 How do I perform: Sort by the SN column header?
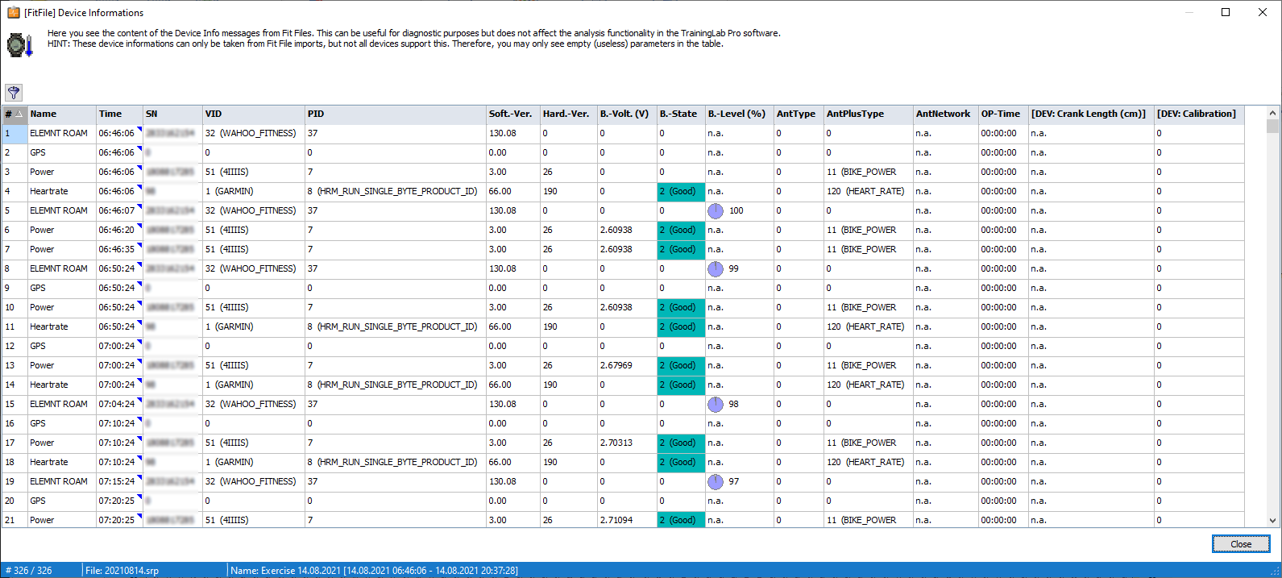tap(172, 114)
